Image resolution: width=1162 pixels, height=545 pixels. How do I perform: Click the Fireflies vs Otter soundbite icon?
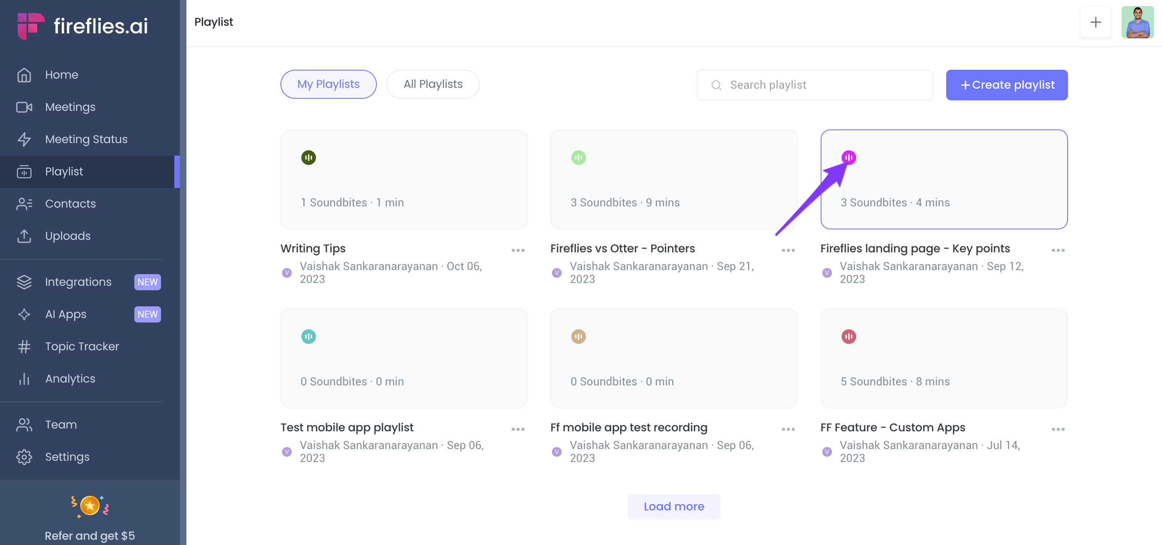[x=578, y=157]
